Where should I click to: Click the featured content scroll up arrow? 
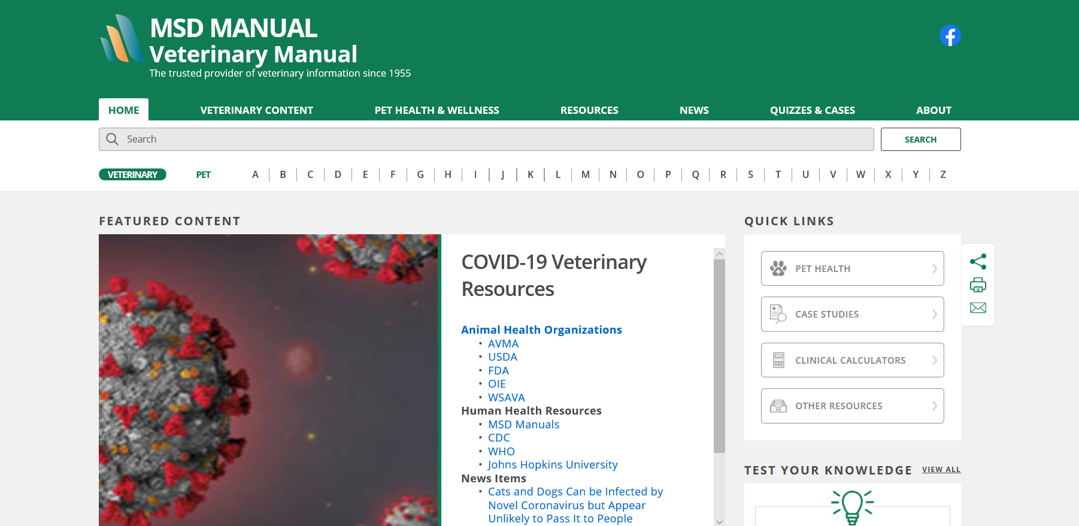coord(719,254)
